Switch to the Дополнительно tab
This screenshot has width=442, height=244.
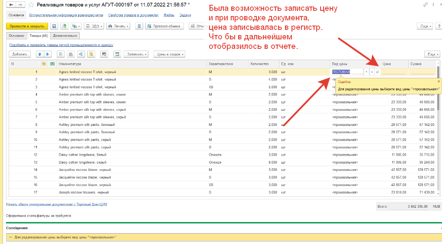(65, 35)
